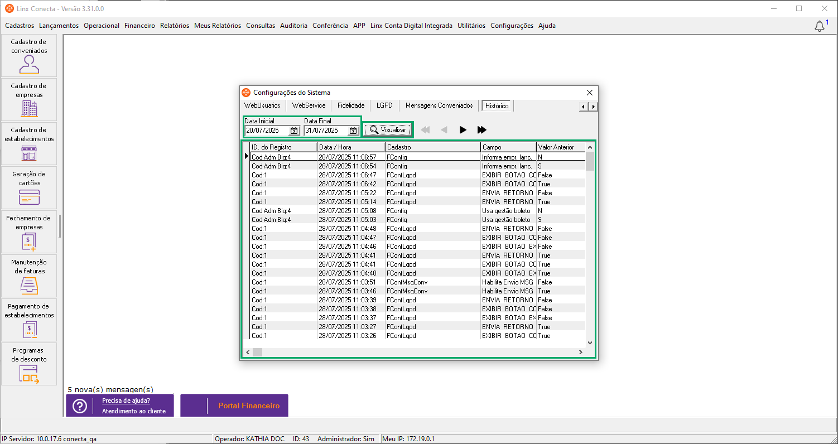Click the help question mark icon

[80, 406]
